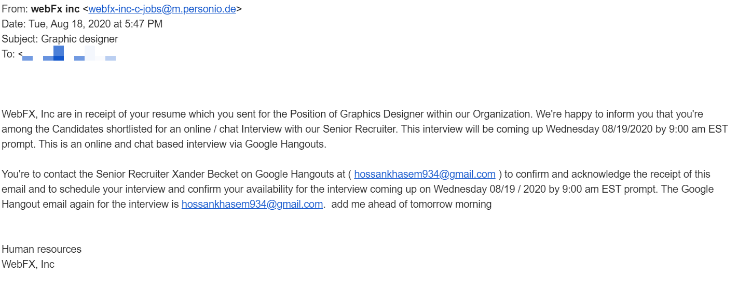This screenshot has height=289, width=738.
Task: Open the hossankhasem934@gmail.com link after "interview is"
Action: click(252, 204)
